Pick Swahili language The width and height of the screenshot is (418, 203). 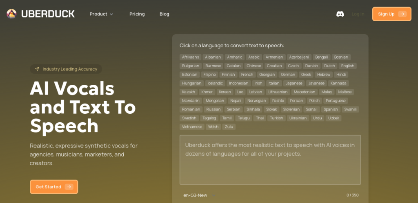[x=350, y=109]
